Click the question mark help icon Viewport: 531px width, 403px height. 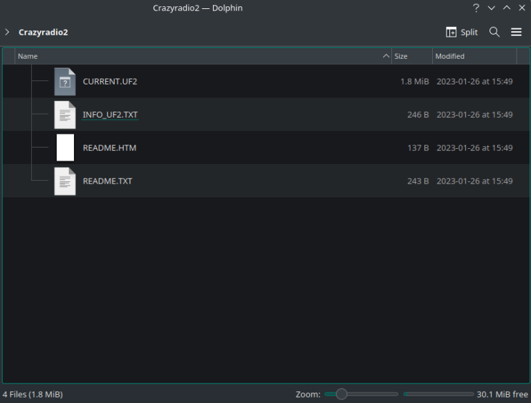click(476, 8)
